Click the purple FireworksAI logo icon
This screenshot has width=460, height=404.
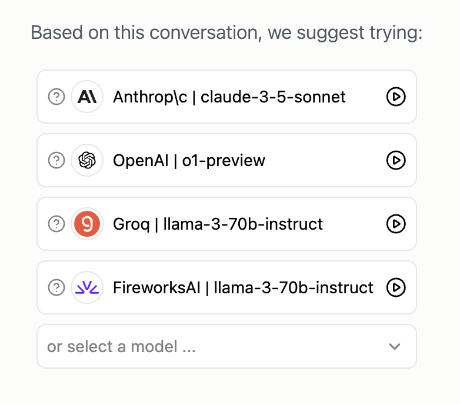pos(87,287)
